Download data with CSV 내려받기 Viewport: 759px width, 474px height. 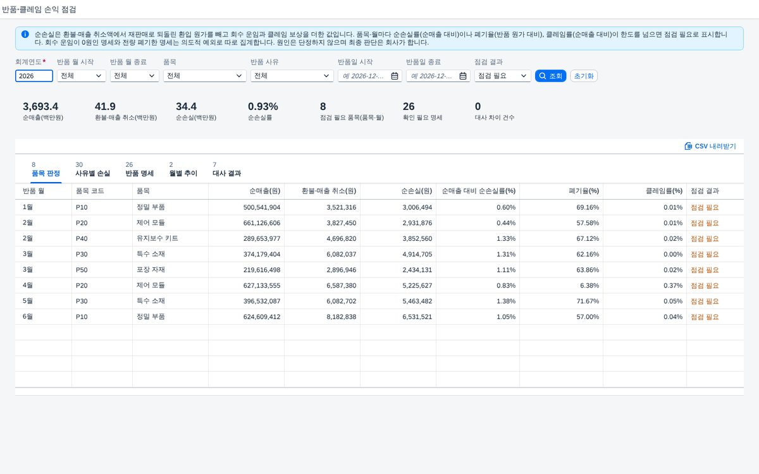coord(710,146)
